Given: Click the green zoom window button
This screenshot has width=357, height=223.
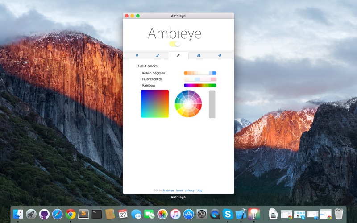Looking at the screenshot, I should (138, 16).
